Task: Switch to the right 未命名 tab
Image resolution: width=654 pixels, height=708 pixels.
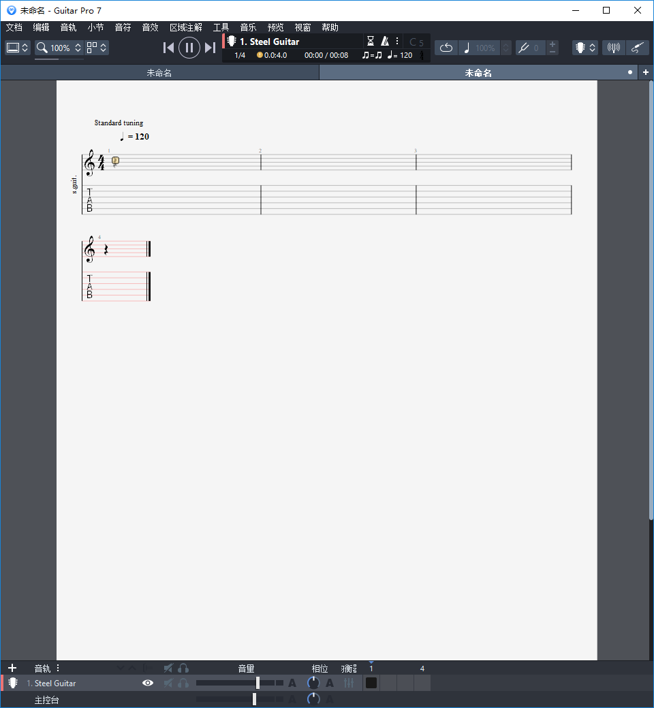Action: click(x=477, y=72)
